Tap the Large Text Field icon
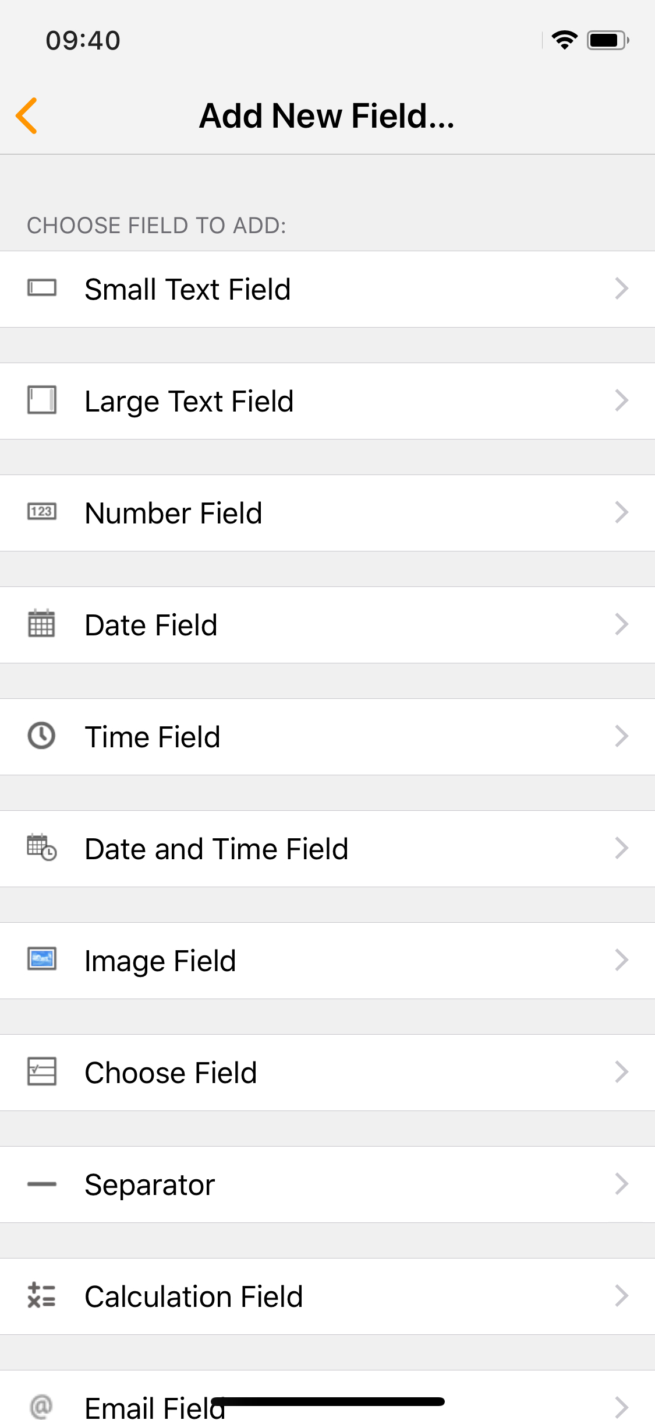 [x=42, y=400]
